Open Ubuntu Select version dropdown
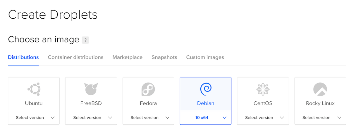This screenshot has height=134, width=351. (x=34, y=118)
